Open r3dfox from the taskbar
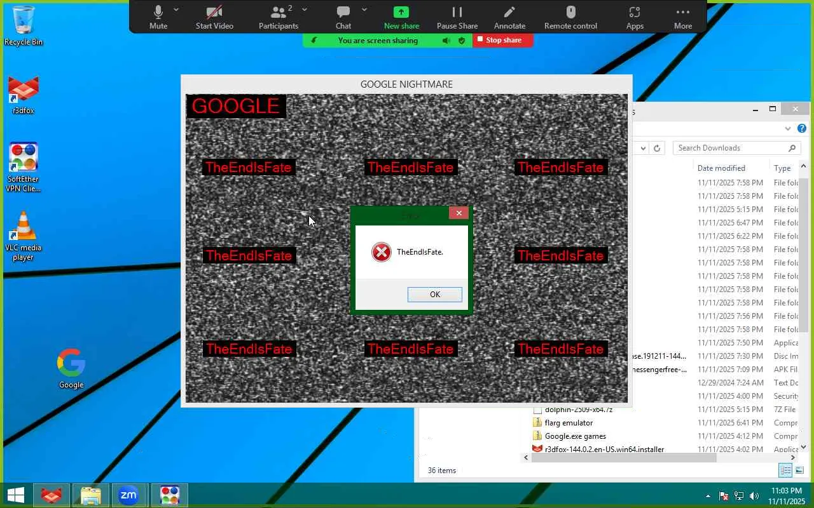Screen dimensions: 814x508 coord(51,495)
